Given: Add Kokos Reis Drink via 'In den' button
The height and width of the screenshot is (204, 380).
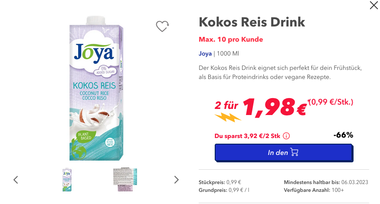Looking at the screenshot, I should tap(284, 153).
